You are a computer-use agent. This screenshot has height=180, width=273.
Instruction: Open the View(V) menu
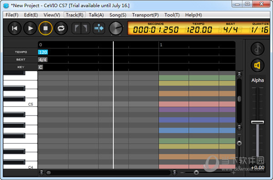pos(52,15)
